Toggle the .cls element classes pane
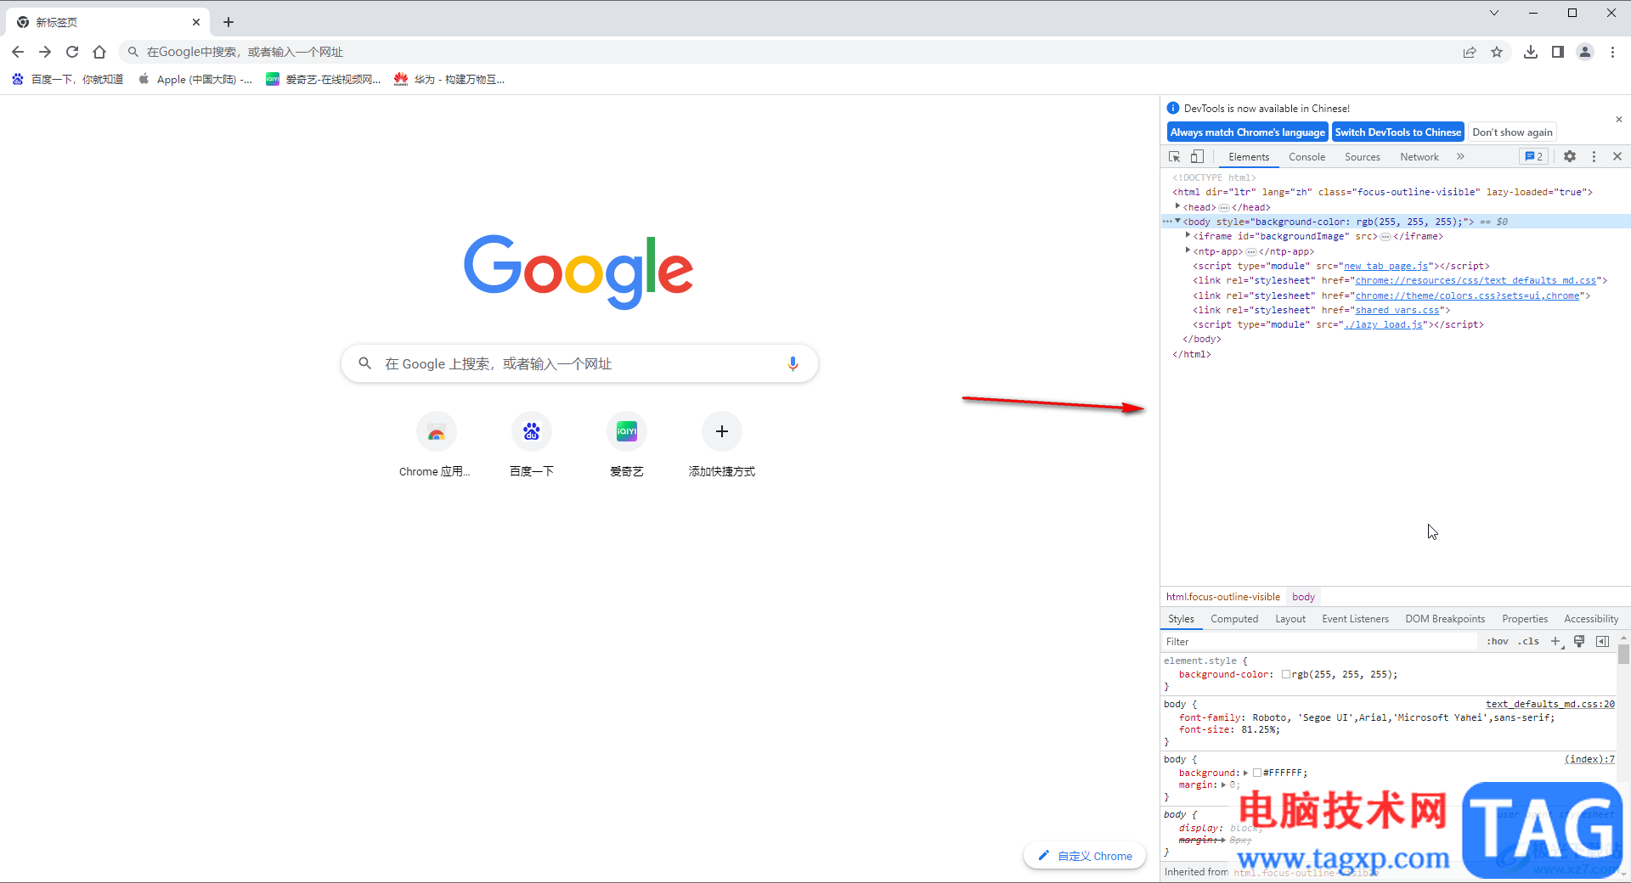Image resolution: width=1631 pixels, height=883 pixels. click(x=1529, y=642)
